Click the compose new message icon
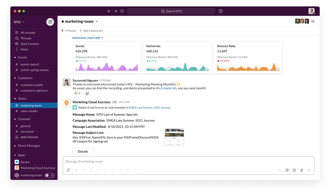The image size is (330, 194). click(50, 22)
